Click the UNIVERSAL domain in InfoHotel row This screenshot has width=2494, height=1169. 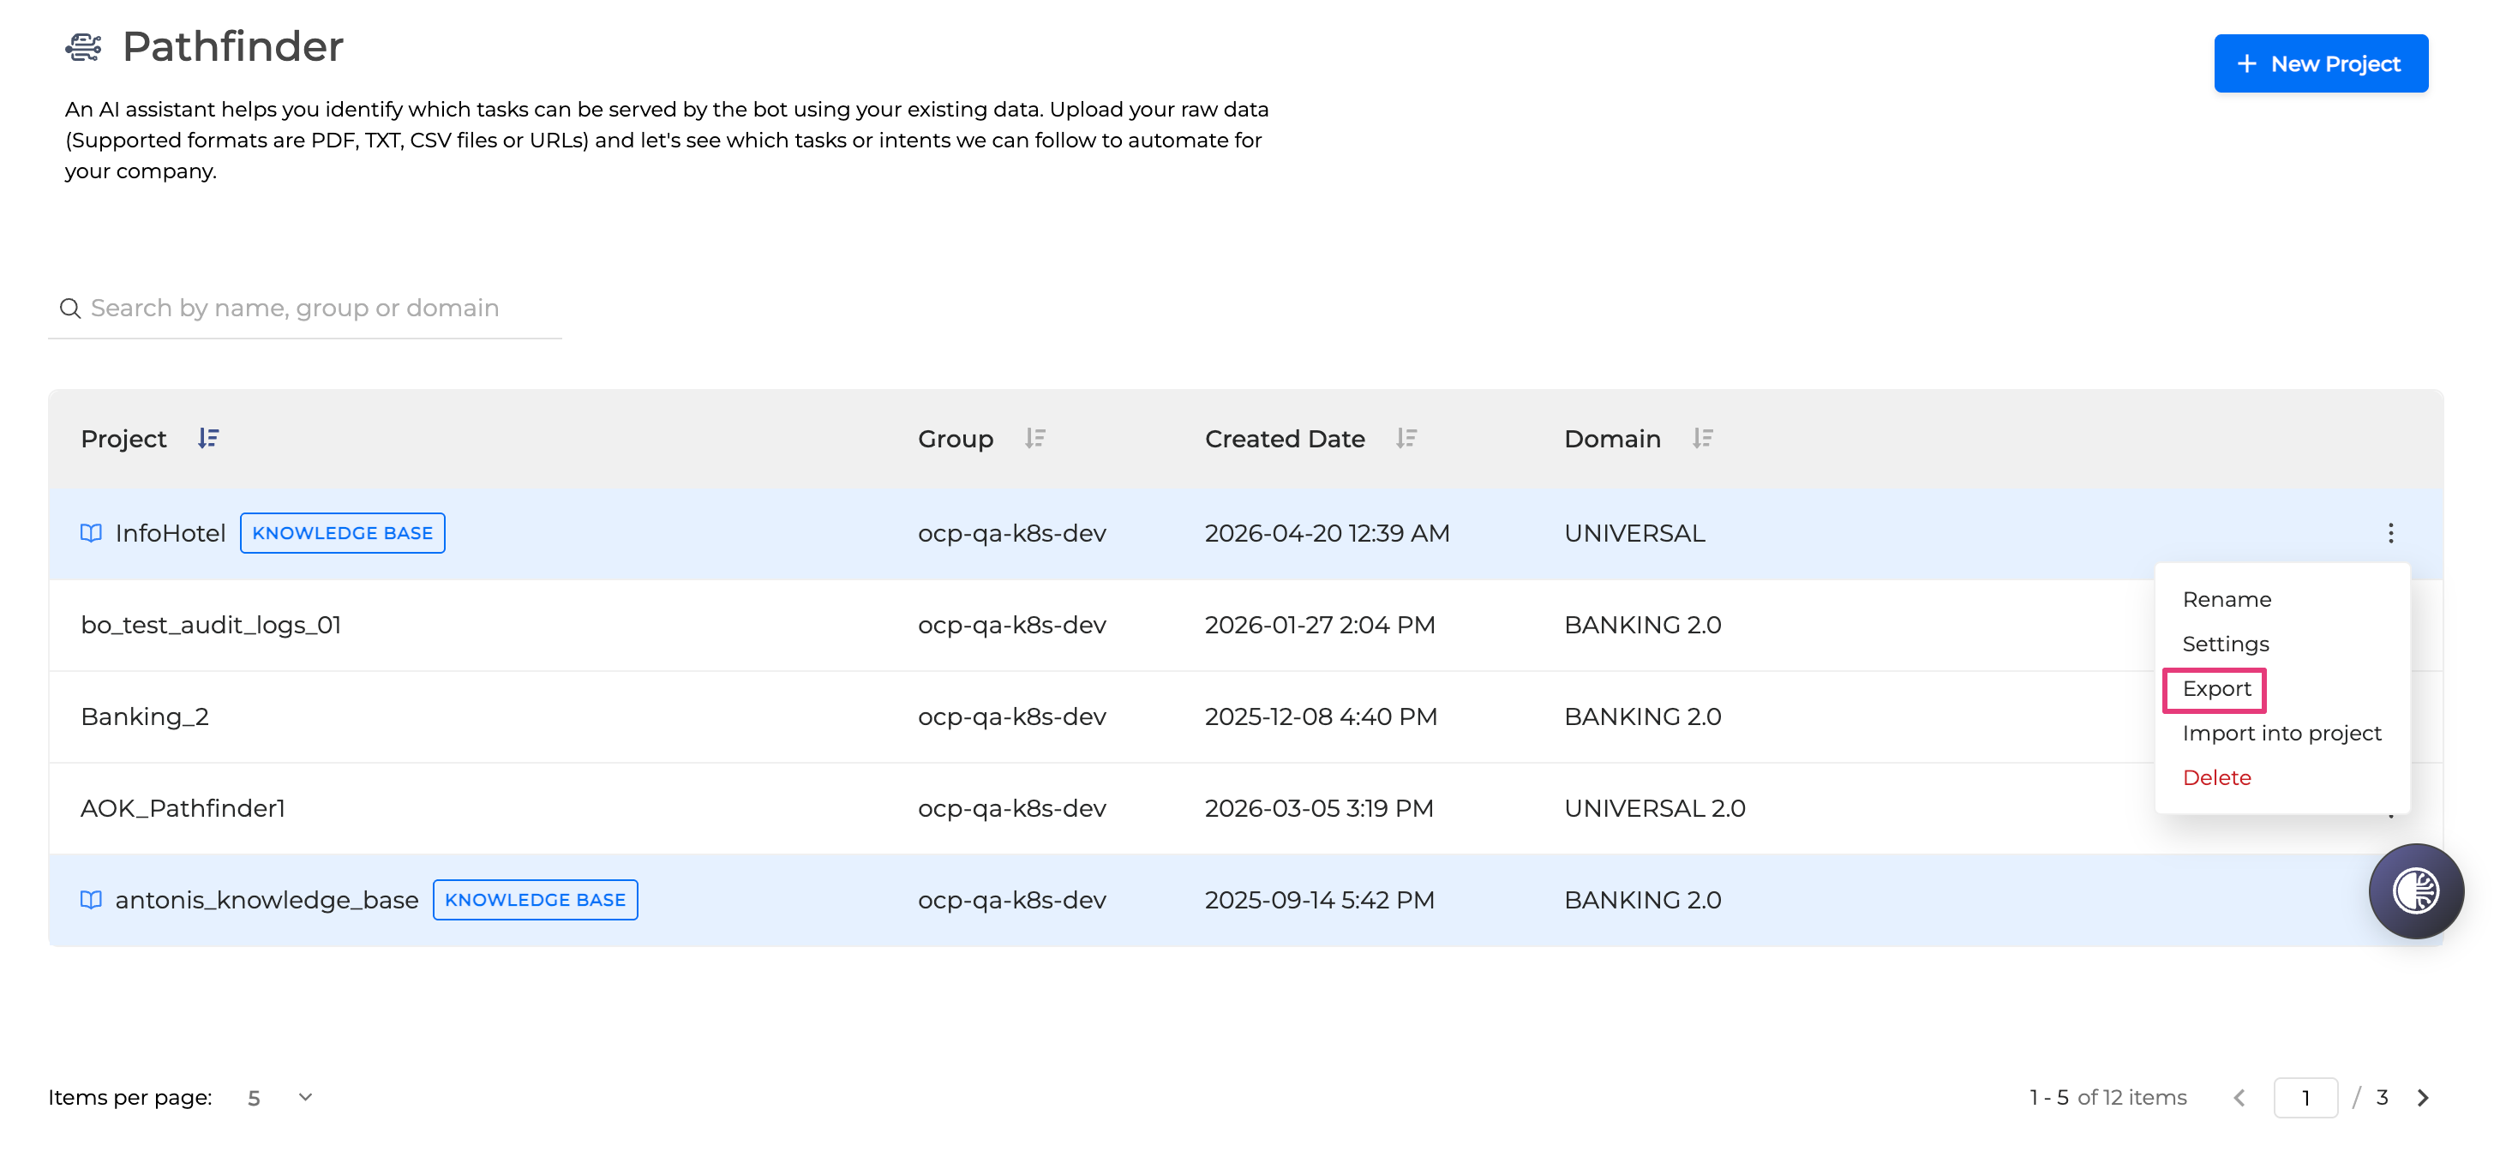point(1634,534)
